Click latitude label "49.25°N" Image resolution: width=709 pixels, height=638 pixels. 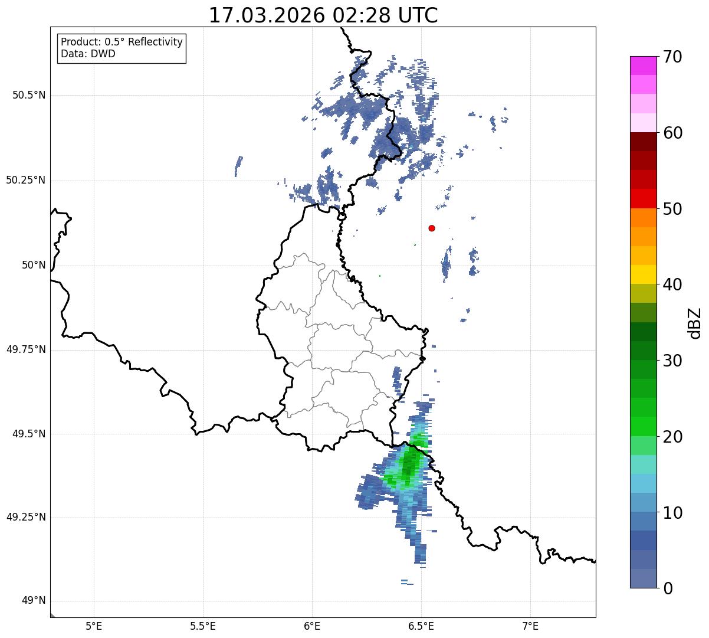tap(25, 518)
